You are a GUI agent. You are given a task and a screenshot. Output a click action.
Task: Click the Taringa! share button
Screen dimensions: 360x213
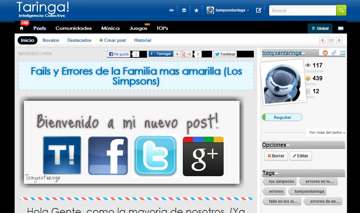click(161, 54)
